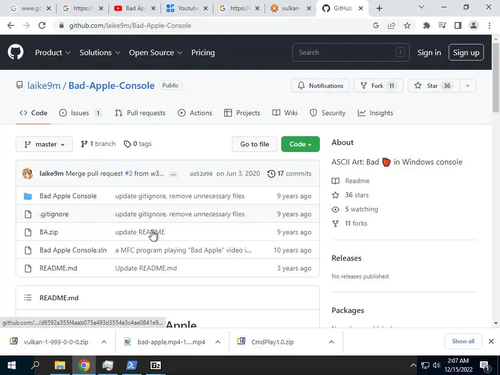Fork the repository with Fork button

378,85
